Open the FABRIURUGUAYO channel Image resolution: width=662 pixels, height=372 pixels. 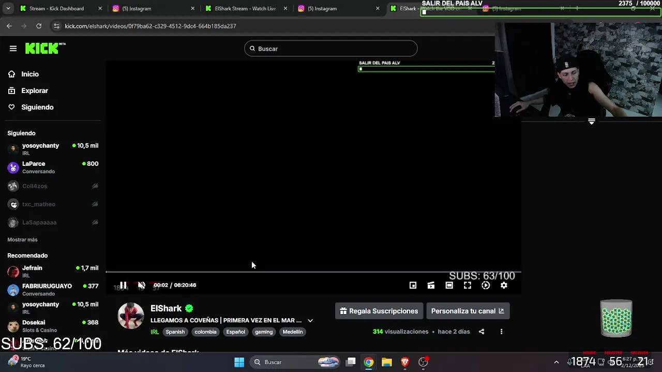[53, 289]
